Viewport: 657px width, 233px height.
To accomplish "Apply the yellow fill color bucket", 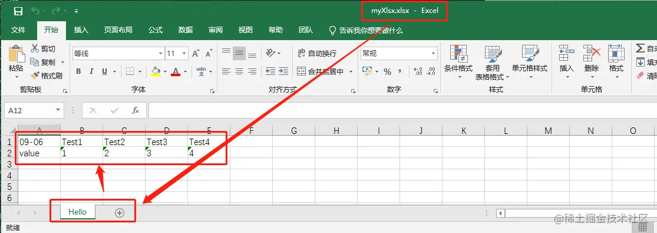I will (156, 71).
